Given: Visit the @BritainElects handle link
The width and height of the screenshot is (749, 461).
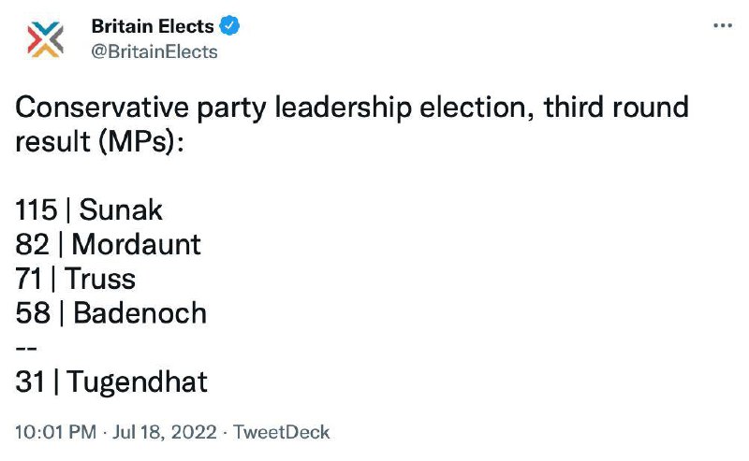Looking at the screenshot, I should 154,51.
